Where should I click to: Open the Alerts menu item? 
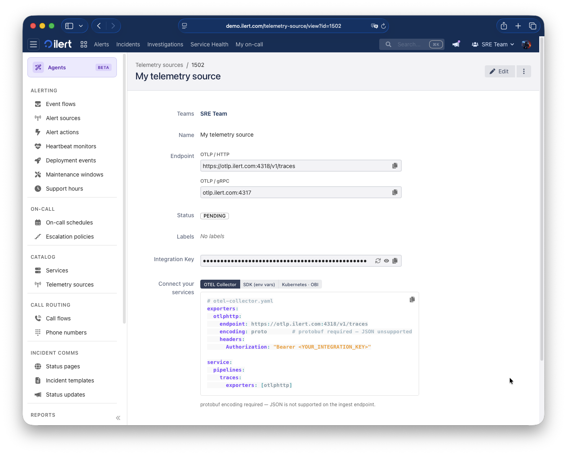pyautogui.click(x=102, y=44)
